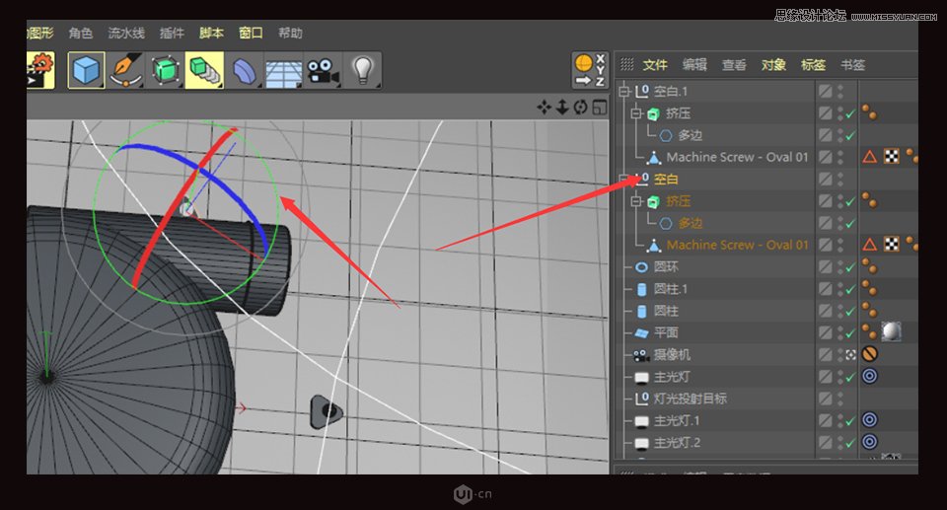Open Render Settings clapperboard-gear icon
Viewport: 947px width, 510px height.
pyautogui.click(x=40, y=70)
